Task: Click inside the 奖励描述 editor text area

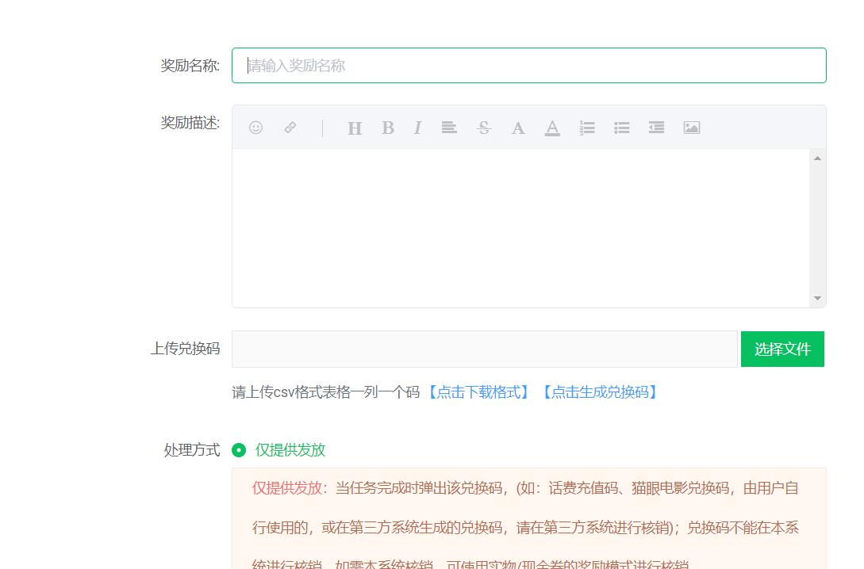Action: [520, 227]
